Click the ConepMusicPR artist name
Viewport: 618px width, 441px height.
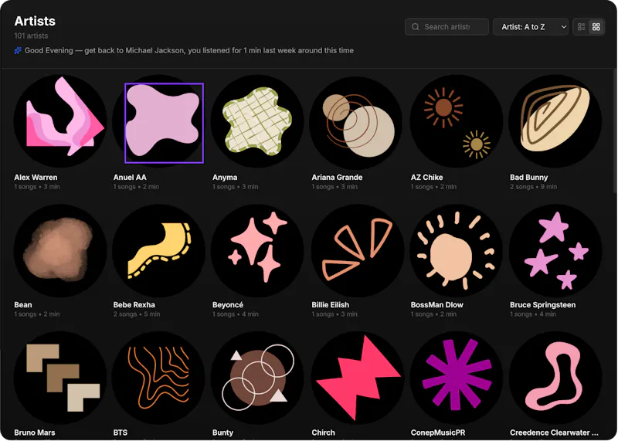coord(438,433)
